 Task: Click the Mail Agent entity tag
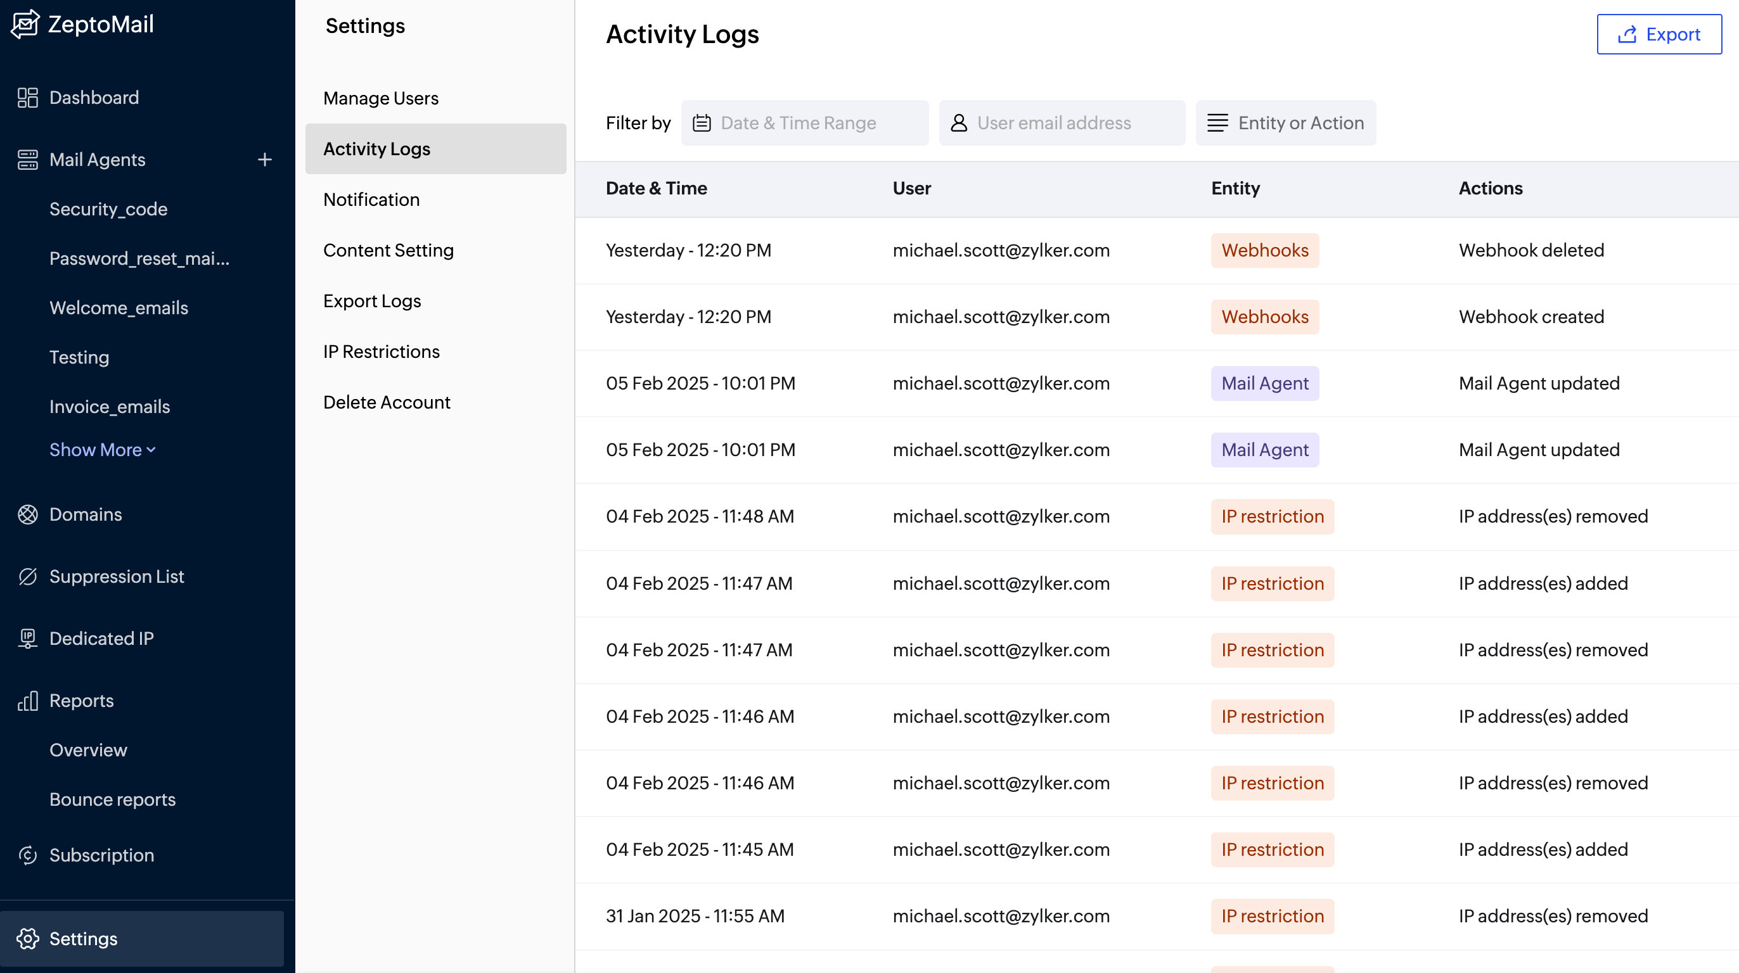pyautogui.click(x=1264, y=383)
